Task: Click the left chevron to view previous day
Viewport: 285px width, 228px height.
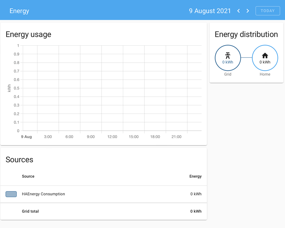Action: [x=238, y=11]
